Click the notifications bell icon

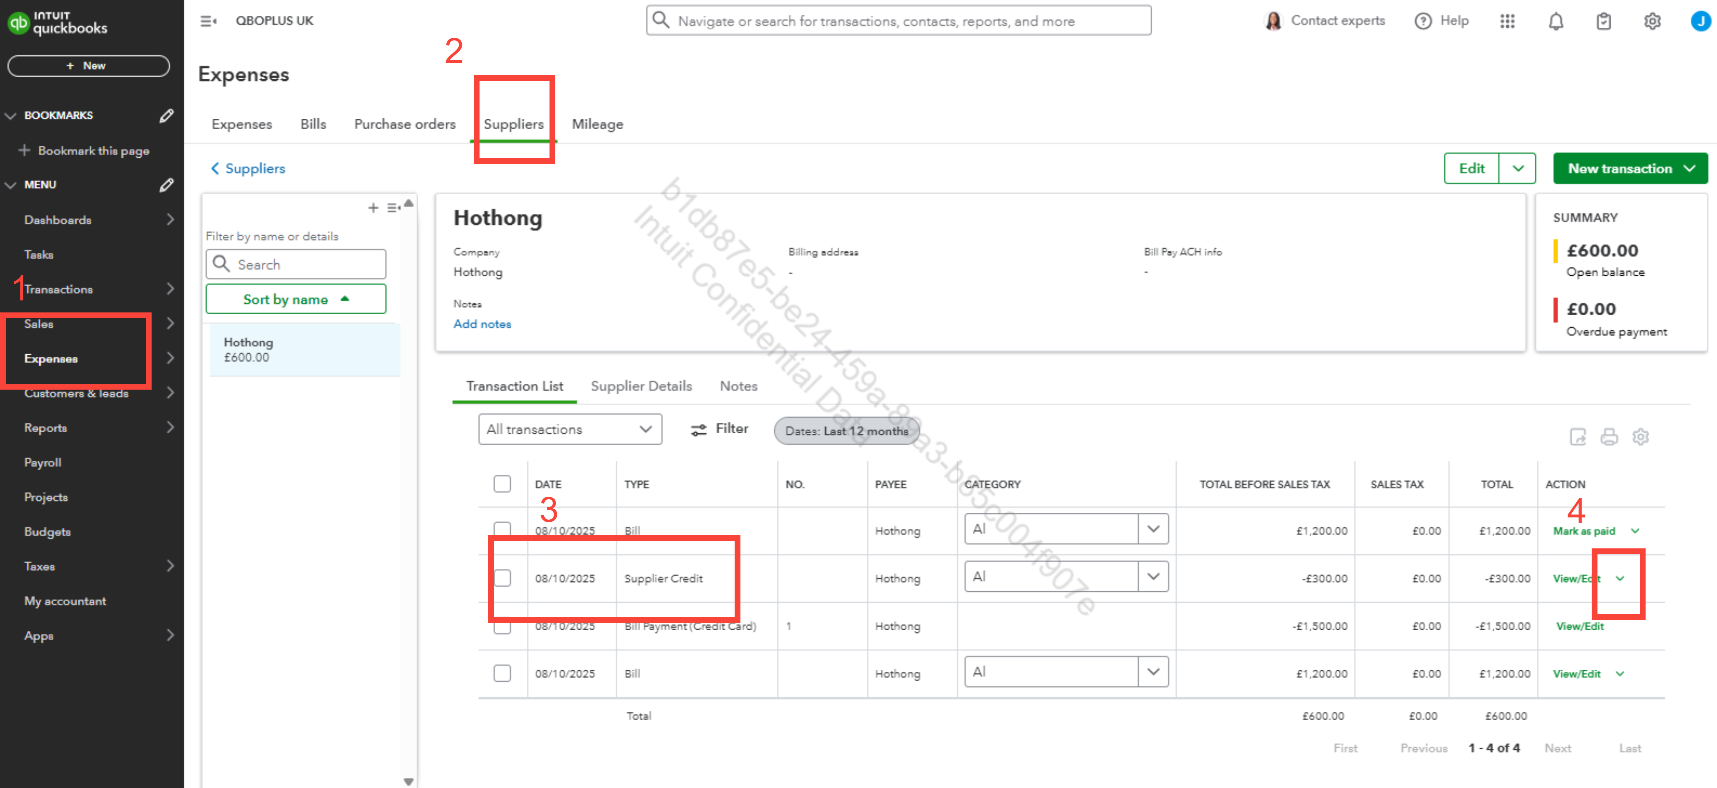click(x=1555, y=21)
